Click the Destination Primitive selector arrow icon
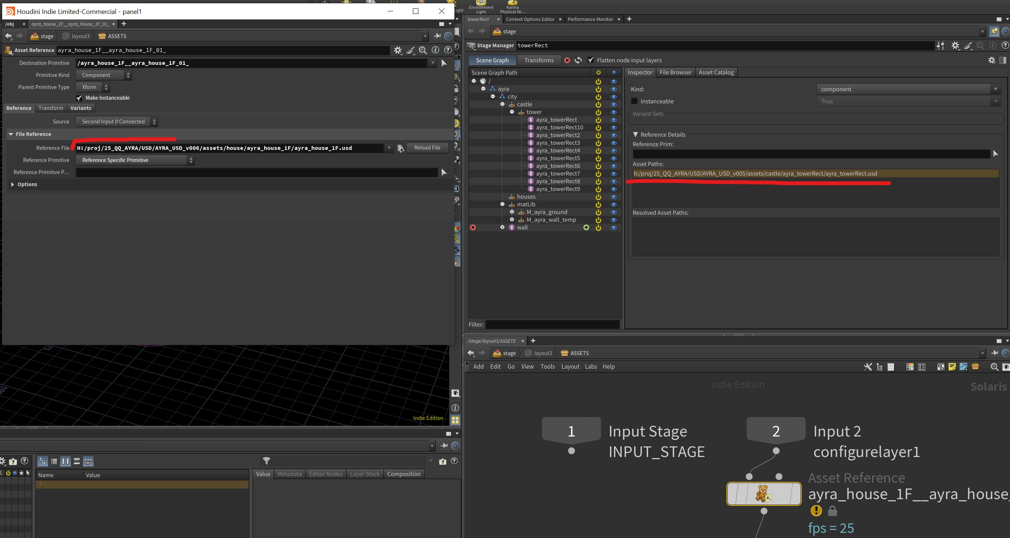 coord(444,63)
